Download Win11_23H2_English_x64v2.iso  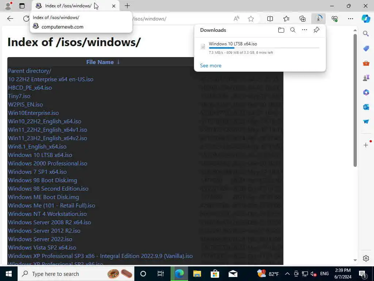click(47, 138)
